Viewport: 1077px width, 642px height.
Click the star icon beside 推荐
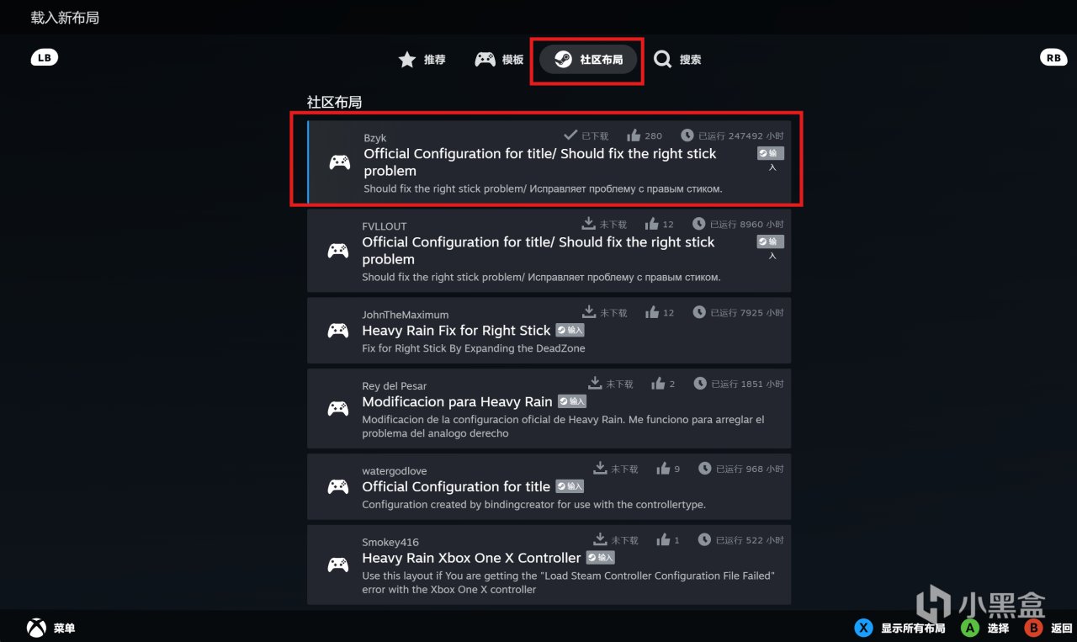[x=407, y=60]
